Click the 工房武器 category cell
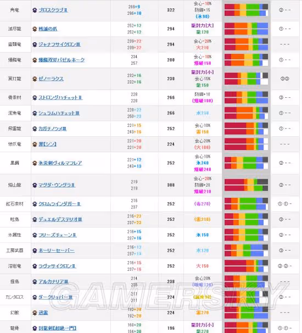Viewport: 302px width, 333px height. (x=15, y=251)
